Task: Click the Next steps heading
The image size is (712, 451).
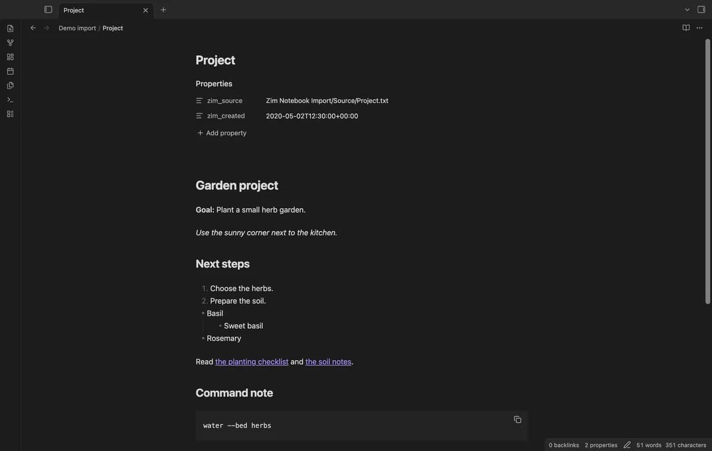Action: 223,263
